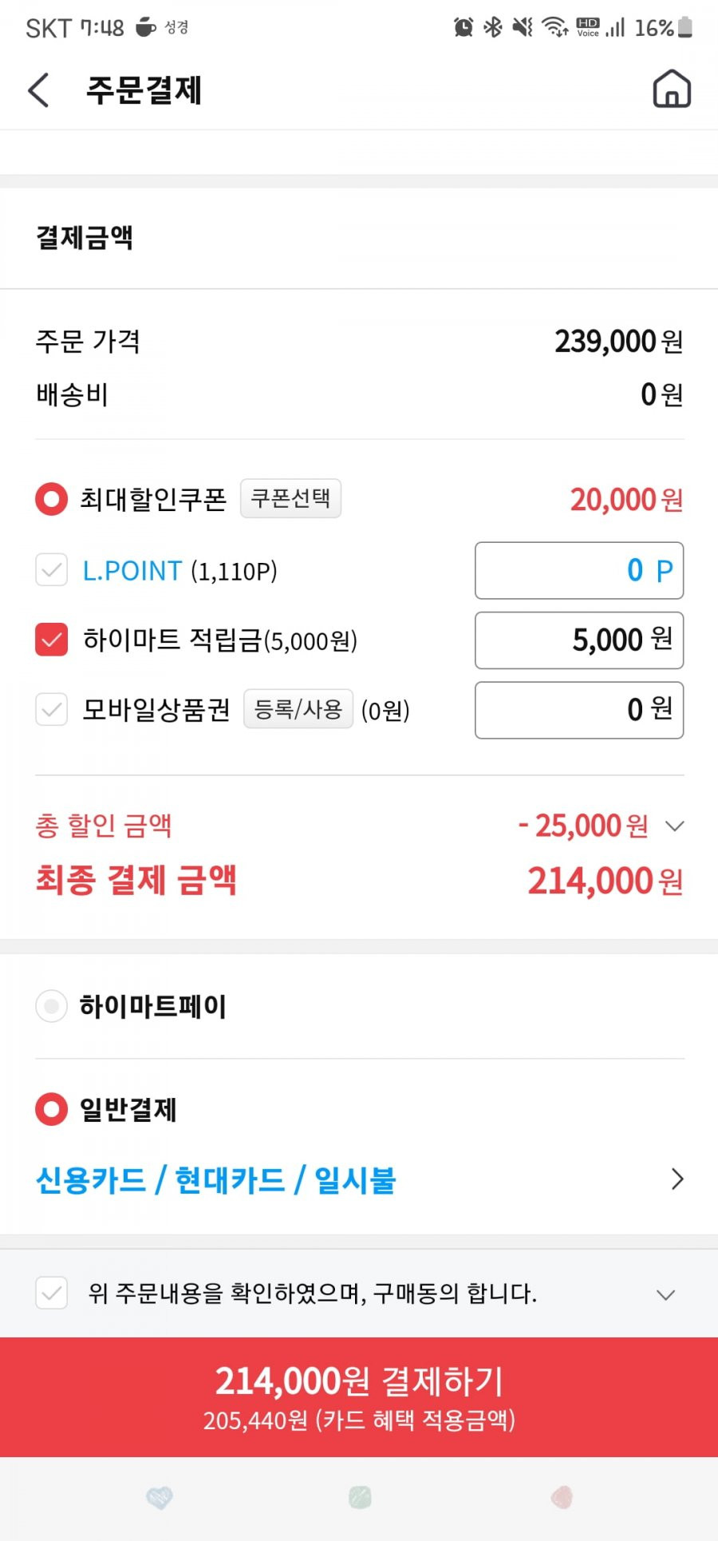The width and height of the screenshot is (718, 1541).
Task: Select the 하이마트페이 radio option
Action: [52, 1006]
